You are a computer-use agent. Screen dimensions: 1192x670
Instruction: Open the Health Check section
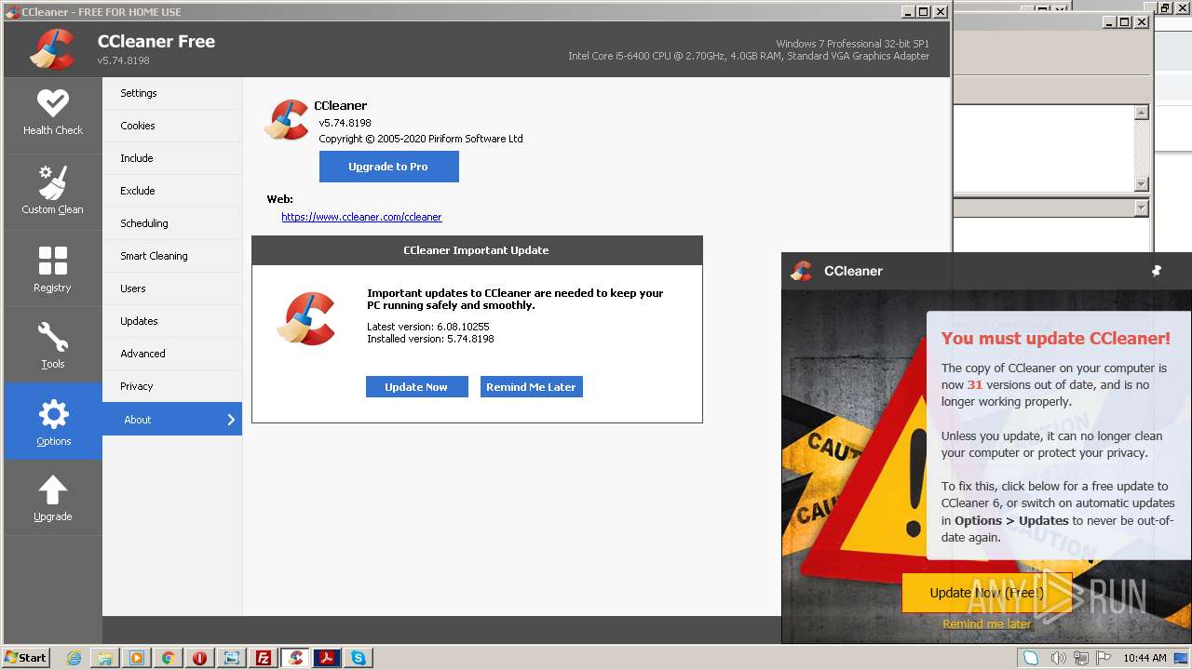click(52, 114)
